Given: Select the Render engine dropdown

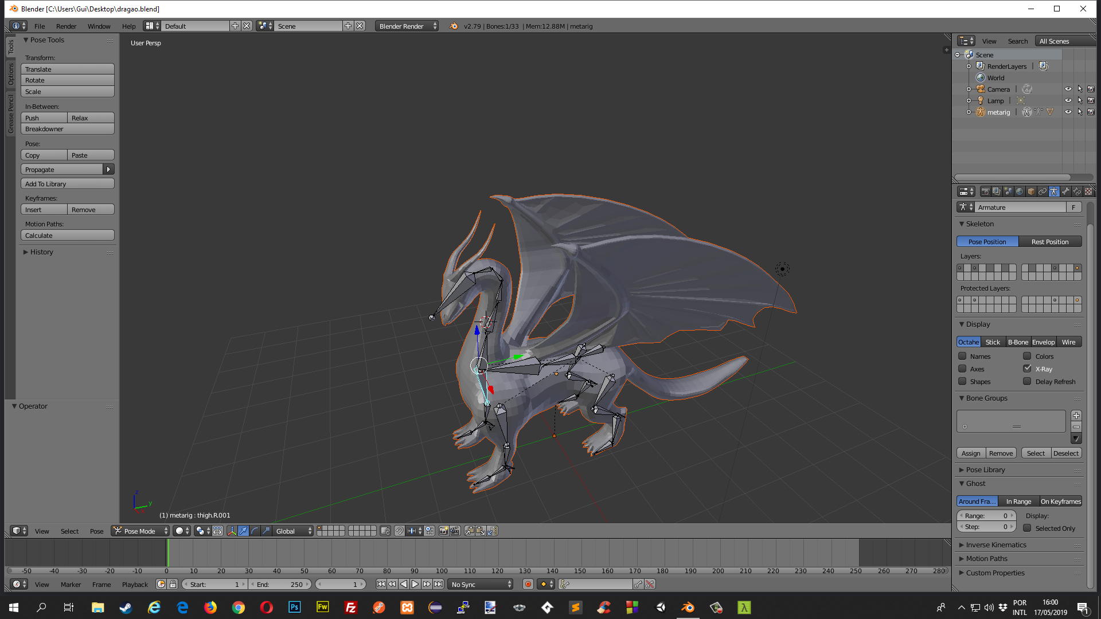Looking at the screenshot, I should [x=408, y=25].
